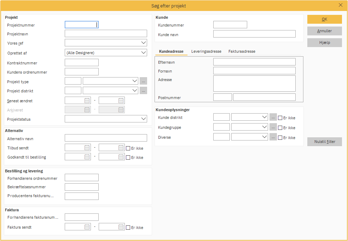
Task: Tick 'Er ikke' checkbox for Kunde distrikt
Action: click(280, 118)
